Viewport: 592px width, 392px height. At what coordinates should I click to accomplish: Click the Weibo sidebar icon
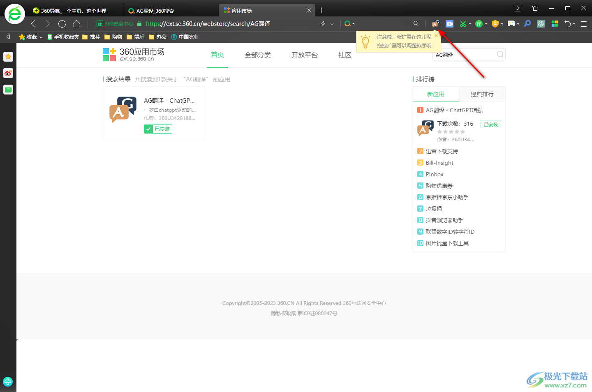click(x=8, y=73)
